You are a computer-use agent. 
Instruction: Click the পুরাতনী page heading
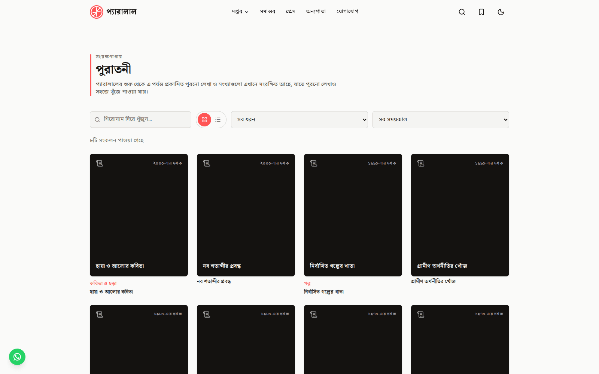pos(113,69)
